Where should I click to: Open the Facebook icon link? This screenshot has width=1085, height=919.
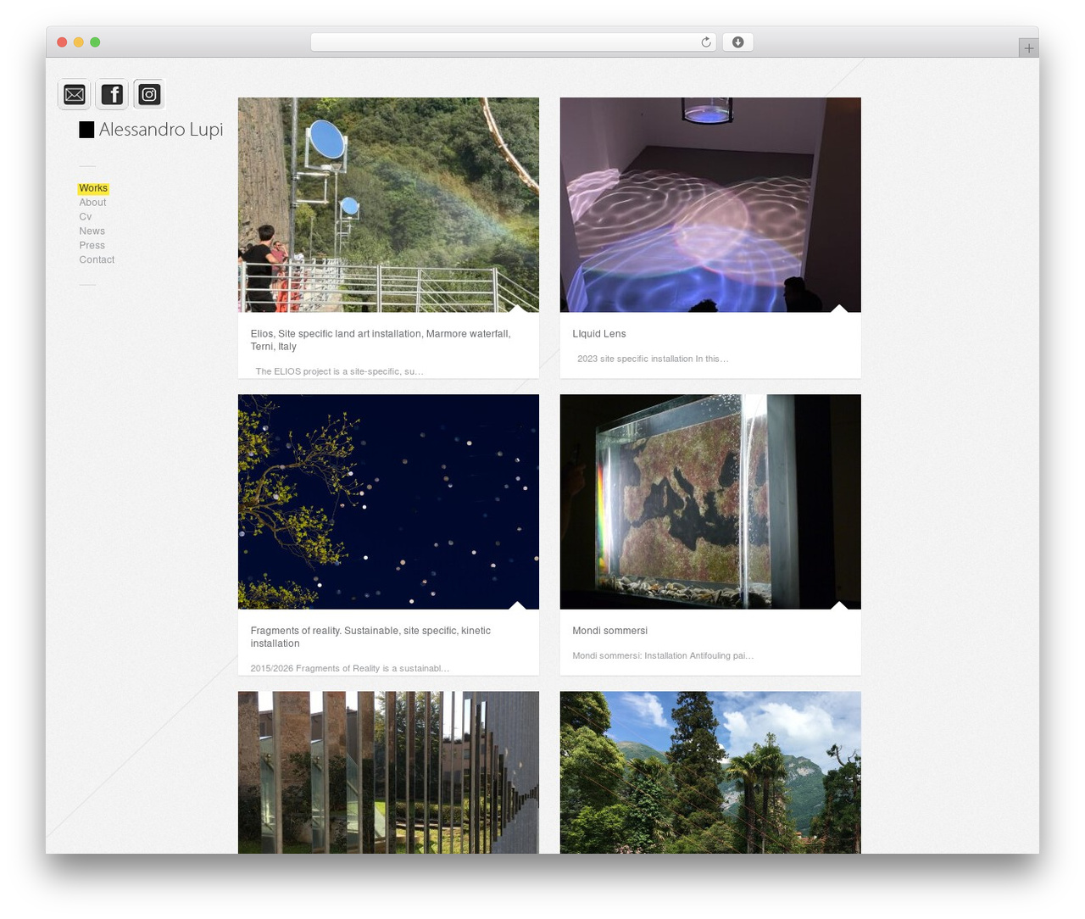click(x=112, y=94)
